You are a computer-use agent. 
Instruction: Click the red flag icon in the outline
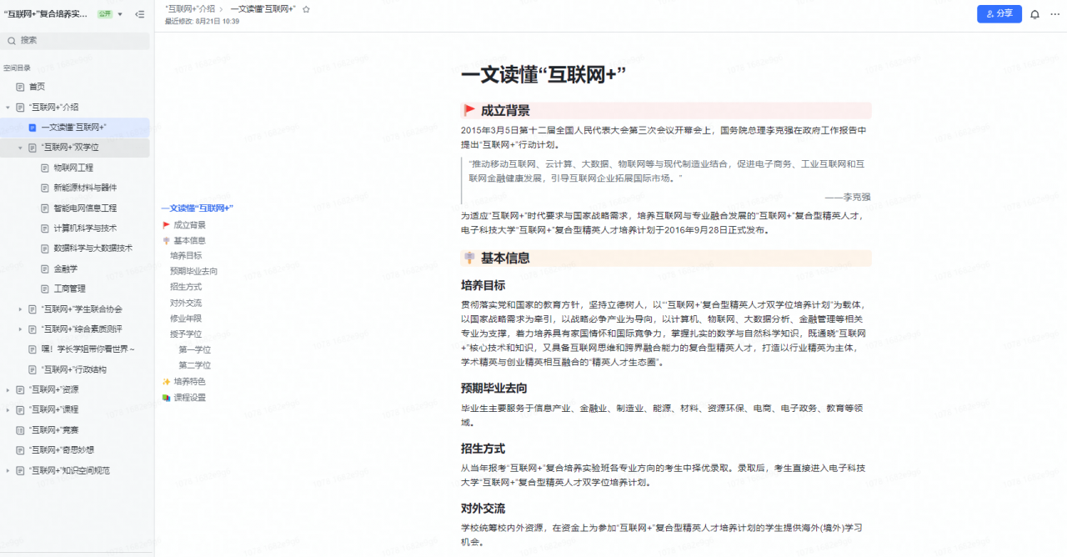coord(166,225)
